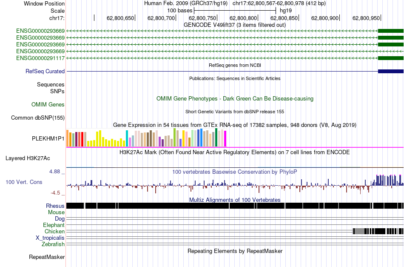Select the Chicken alignment label
The image size is (404, 267).
pos(54,231)
